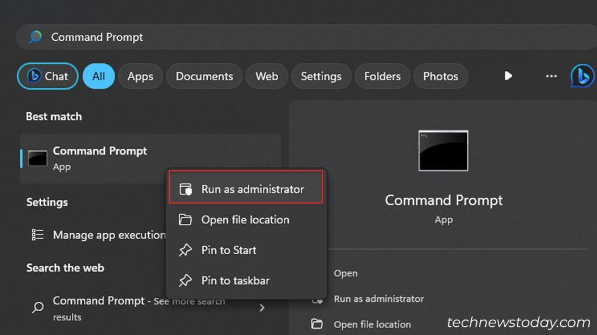
Task: Select the Settings filter tab
Action: tap(321, 76)
